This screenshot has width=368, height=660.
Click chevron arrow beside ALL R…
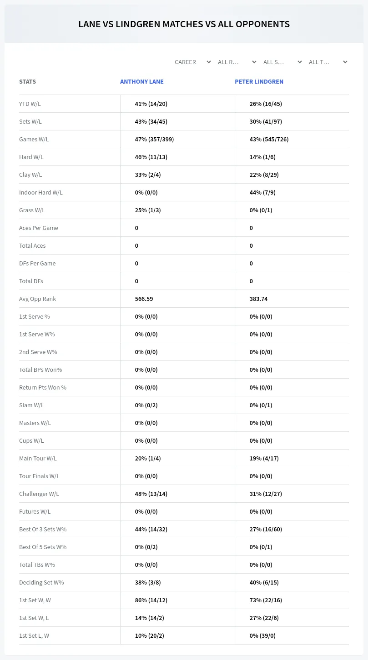[254, 62]
